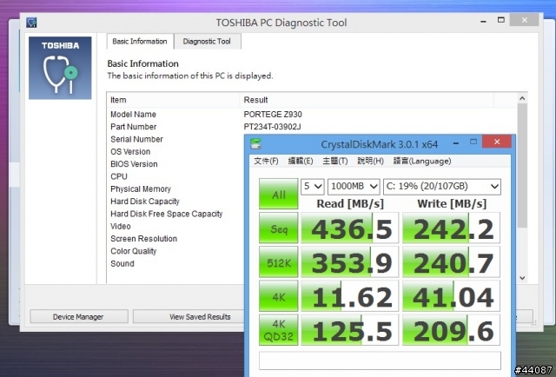Image resolution: width=556 pixels, height=377 pixels.
Task: Open the 主題(T) menu in CrystalDiskMark
Action: 335,161
